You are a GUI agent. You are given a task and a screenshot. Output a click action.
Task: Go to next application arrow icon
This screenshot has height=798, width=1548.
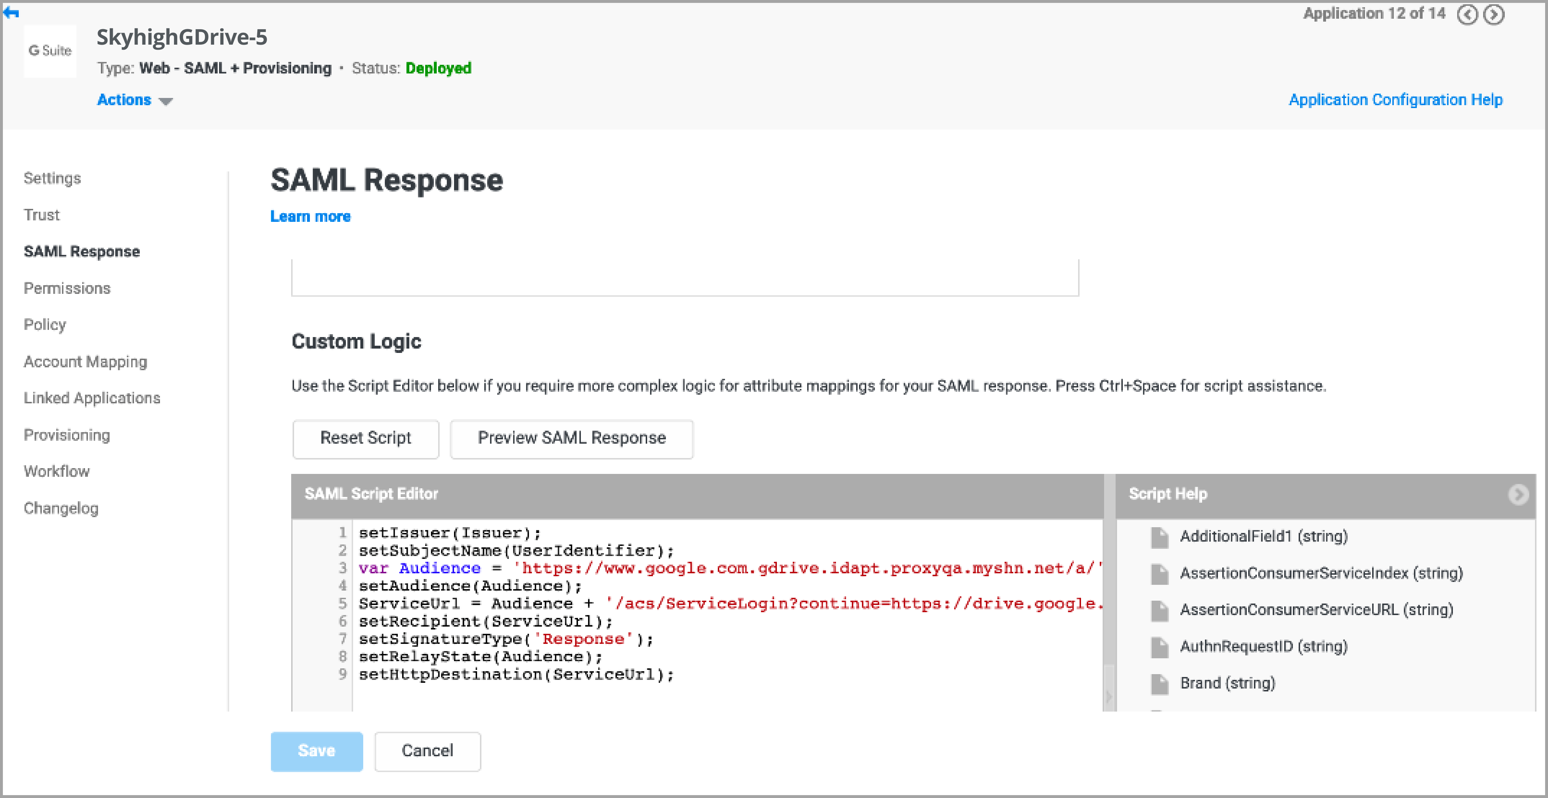1494,14
